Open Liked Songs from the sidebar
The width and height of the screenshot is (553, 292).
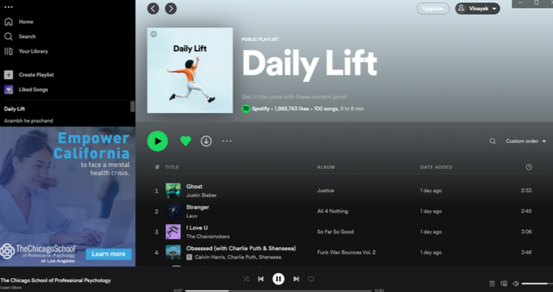[33, 90]
